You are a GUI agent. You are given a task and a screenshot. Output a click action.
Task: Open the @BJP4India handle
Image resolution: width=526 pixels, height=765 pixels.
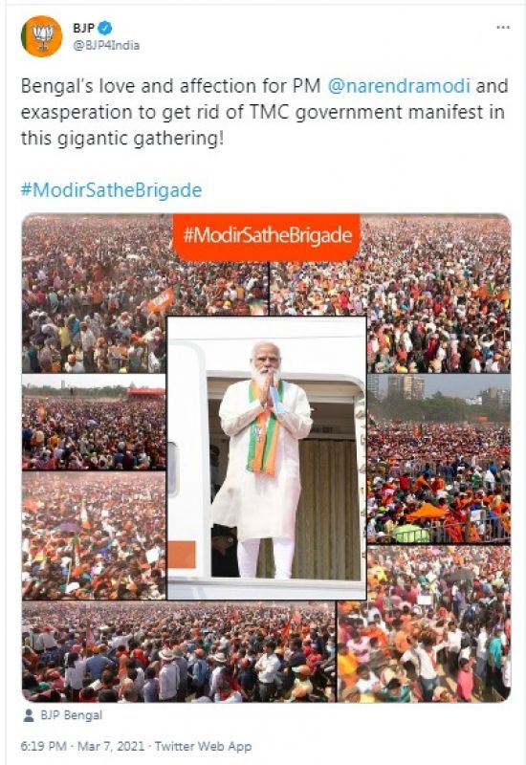[x=106, y=45]
